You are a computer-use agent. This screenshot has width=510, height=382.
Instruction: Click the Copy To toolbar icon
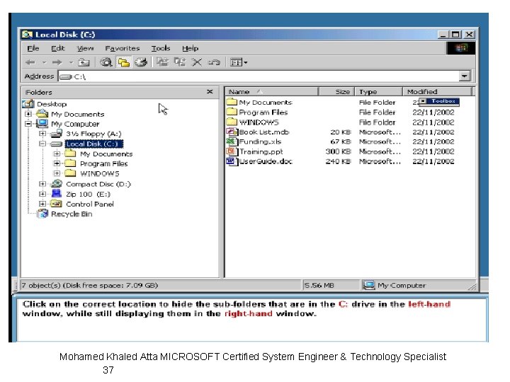[x=179, y=62]
